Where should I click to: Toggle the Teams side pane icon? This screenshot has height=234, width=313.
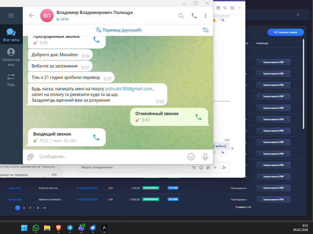[232, 8]
